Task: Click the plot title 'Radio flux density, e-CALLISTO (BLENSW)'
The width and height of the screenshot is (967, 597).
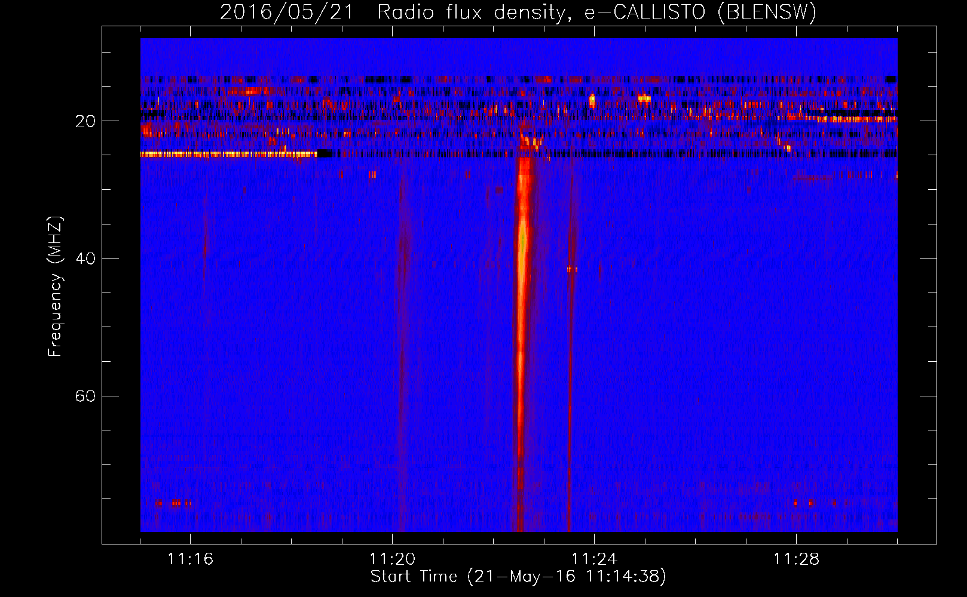Action: point(596,12)
